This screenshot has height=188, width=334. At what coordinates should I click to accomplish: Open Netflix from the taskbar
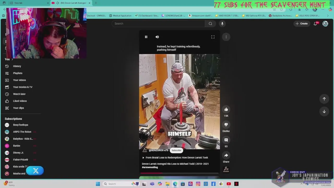pyautogui.click(x=236, y=184)
